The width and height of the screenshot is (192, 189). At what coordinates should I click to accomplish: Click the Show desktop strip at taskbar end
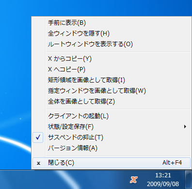189,179
